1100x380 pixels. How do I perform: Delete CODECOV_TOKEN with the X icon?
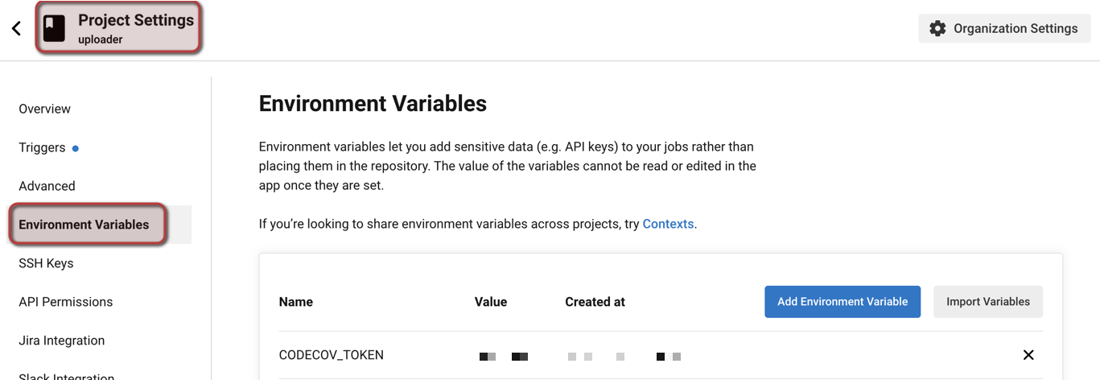pyautogui.click(x=1028, y=355)
